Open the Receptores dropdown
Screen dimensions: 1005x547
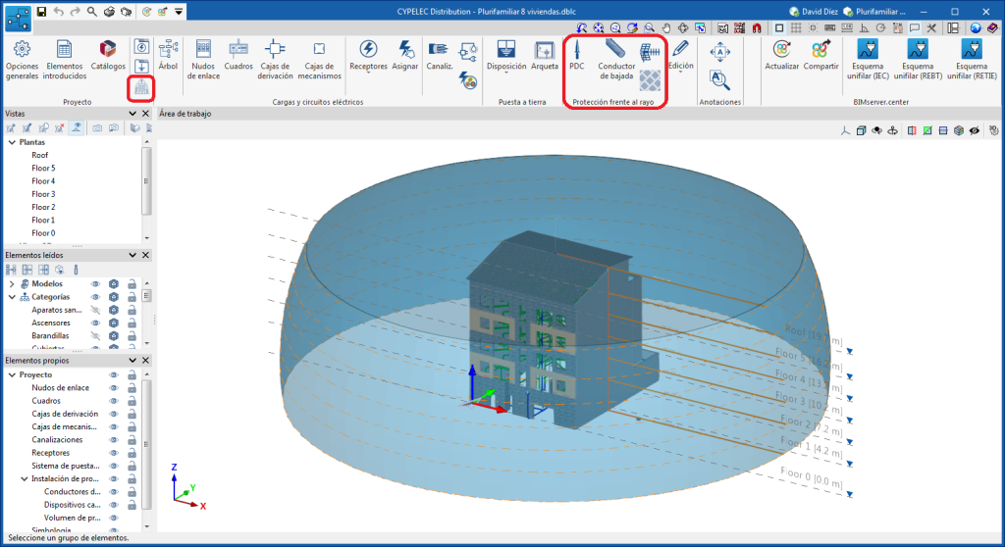[368, 73]
